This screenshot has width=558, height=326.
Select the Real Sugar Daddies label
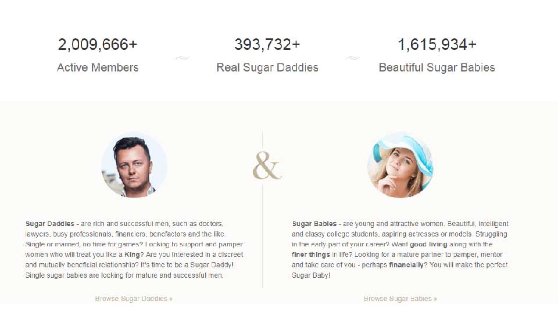[267, 67]
